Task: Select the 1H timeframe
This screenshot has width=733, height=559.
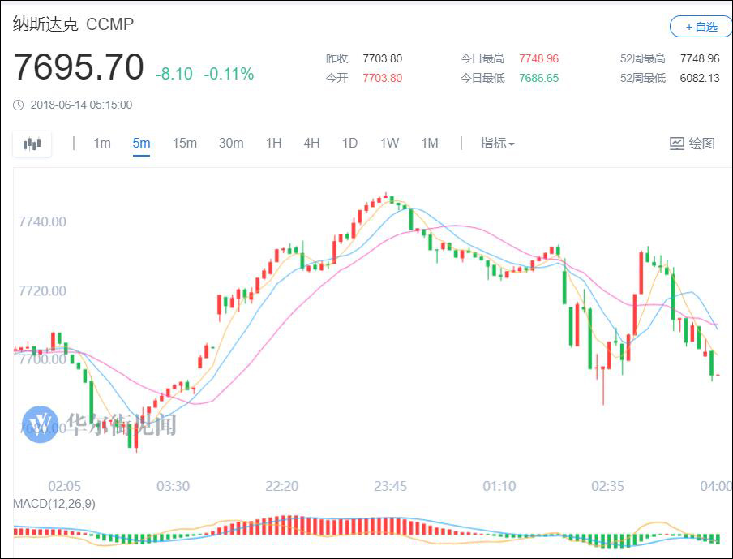Action: 273,144
